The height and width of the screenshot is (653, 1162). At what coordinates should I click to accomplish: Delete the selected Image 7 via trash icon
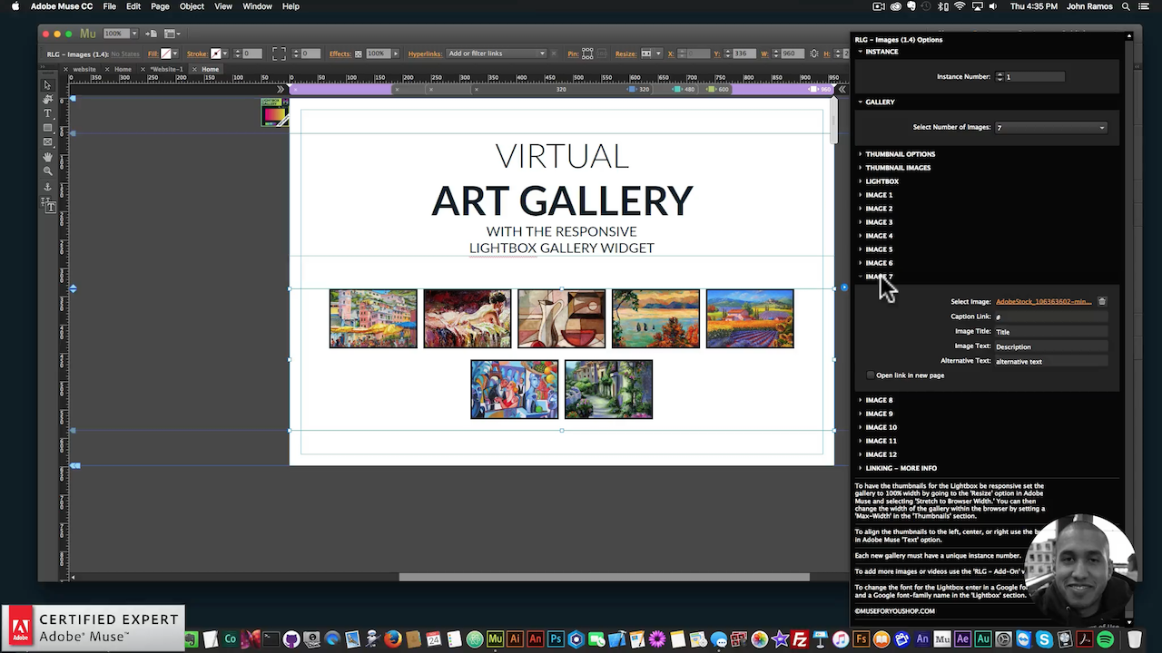[x=1102, y=300]
